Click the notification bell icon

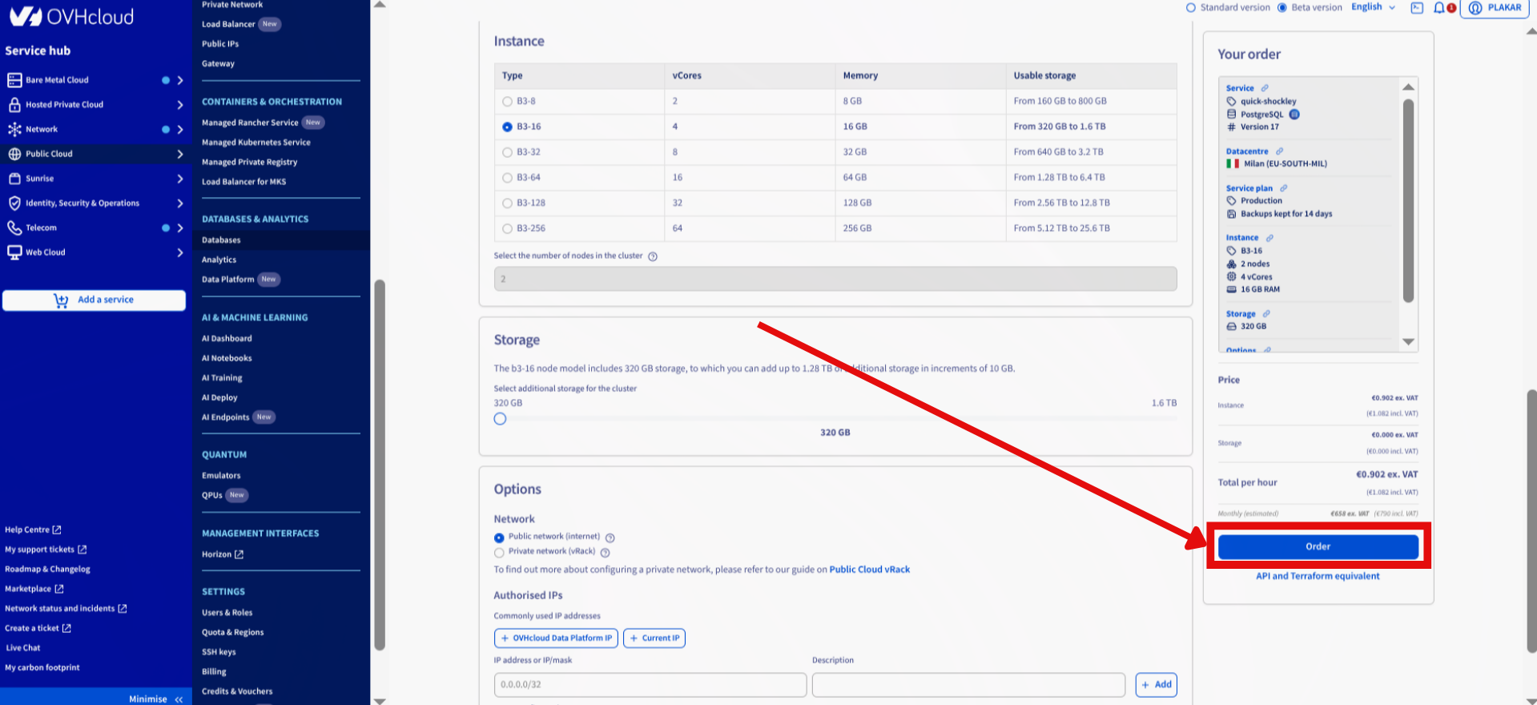point(1439,8)
